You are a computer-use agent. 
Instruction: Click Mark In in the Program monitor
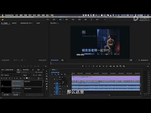[x=86, y=66]
